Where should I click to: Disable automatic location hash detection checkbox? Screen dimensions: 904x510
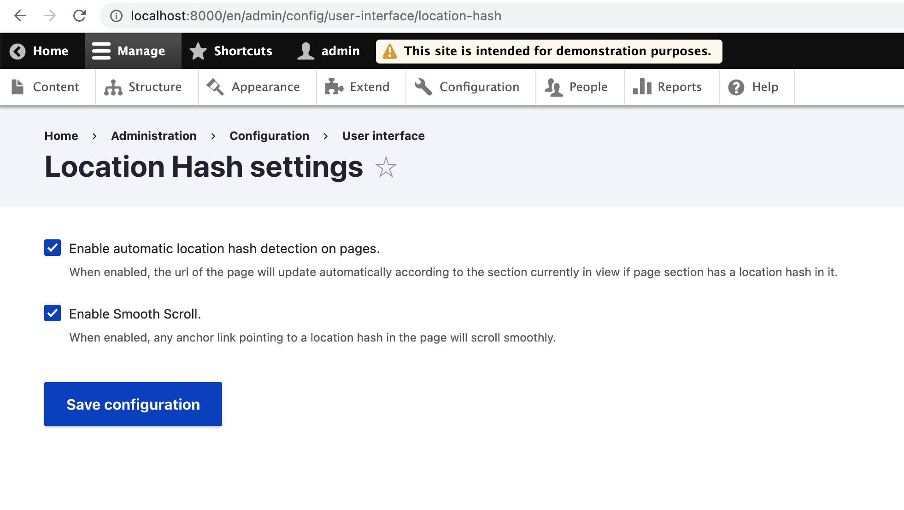[53, 248]
